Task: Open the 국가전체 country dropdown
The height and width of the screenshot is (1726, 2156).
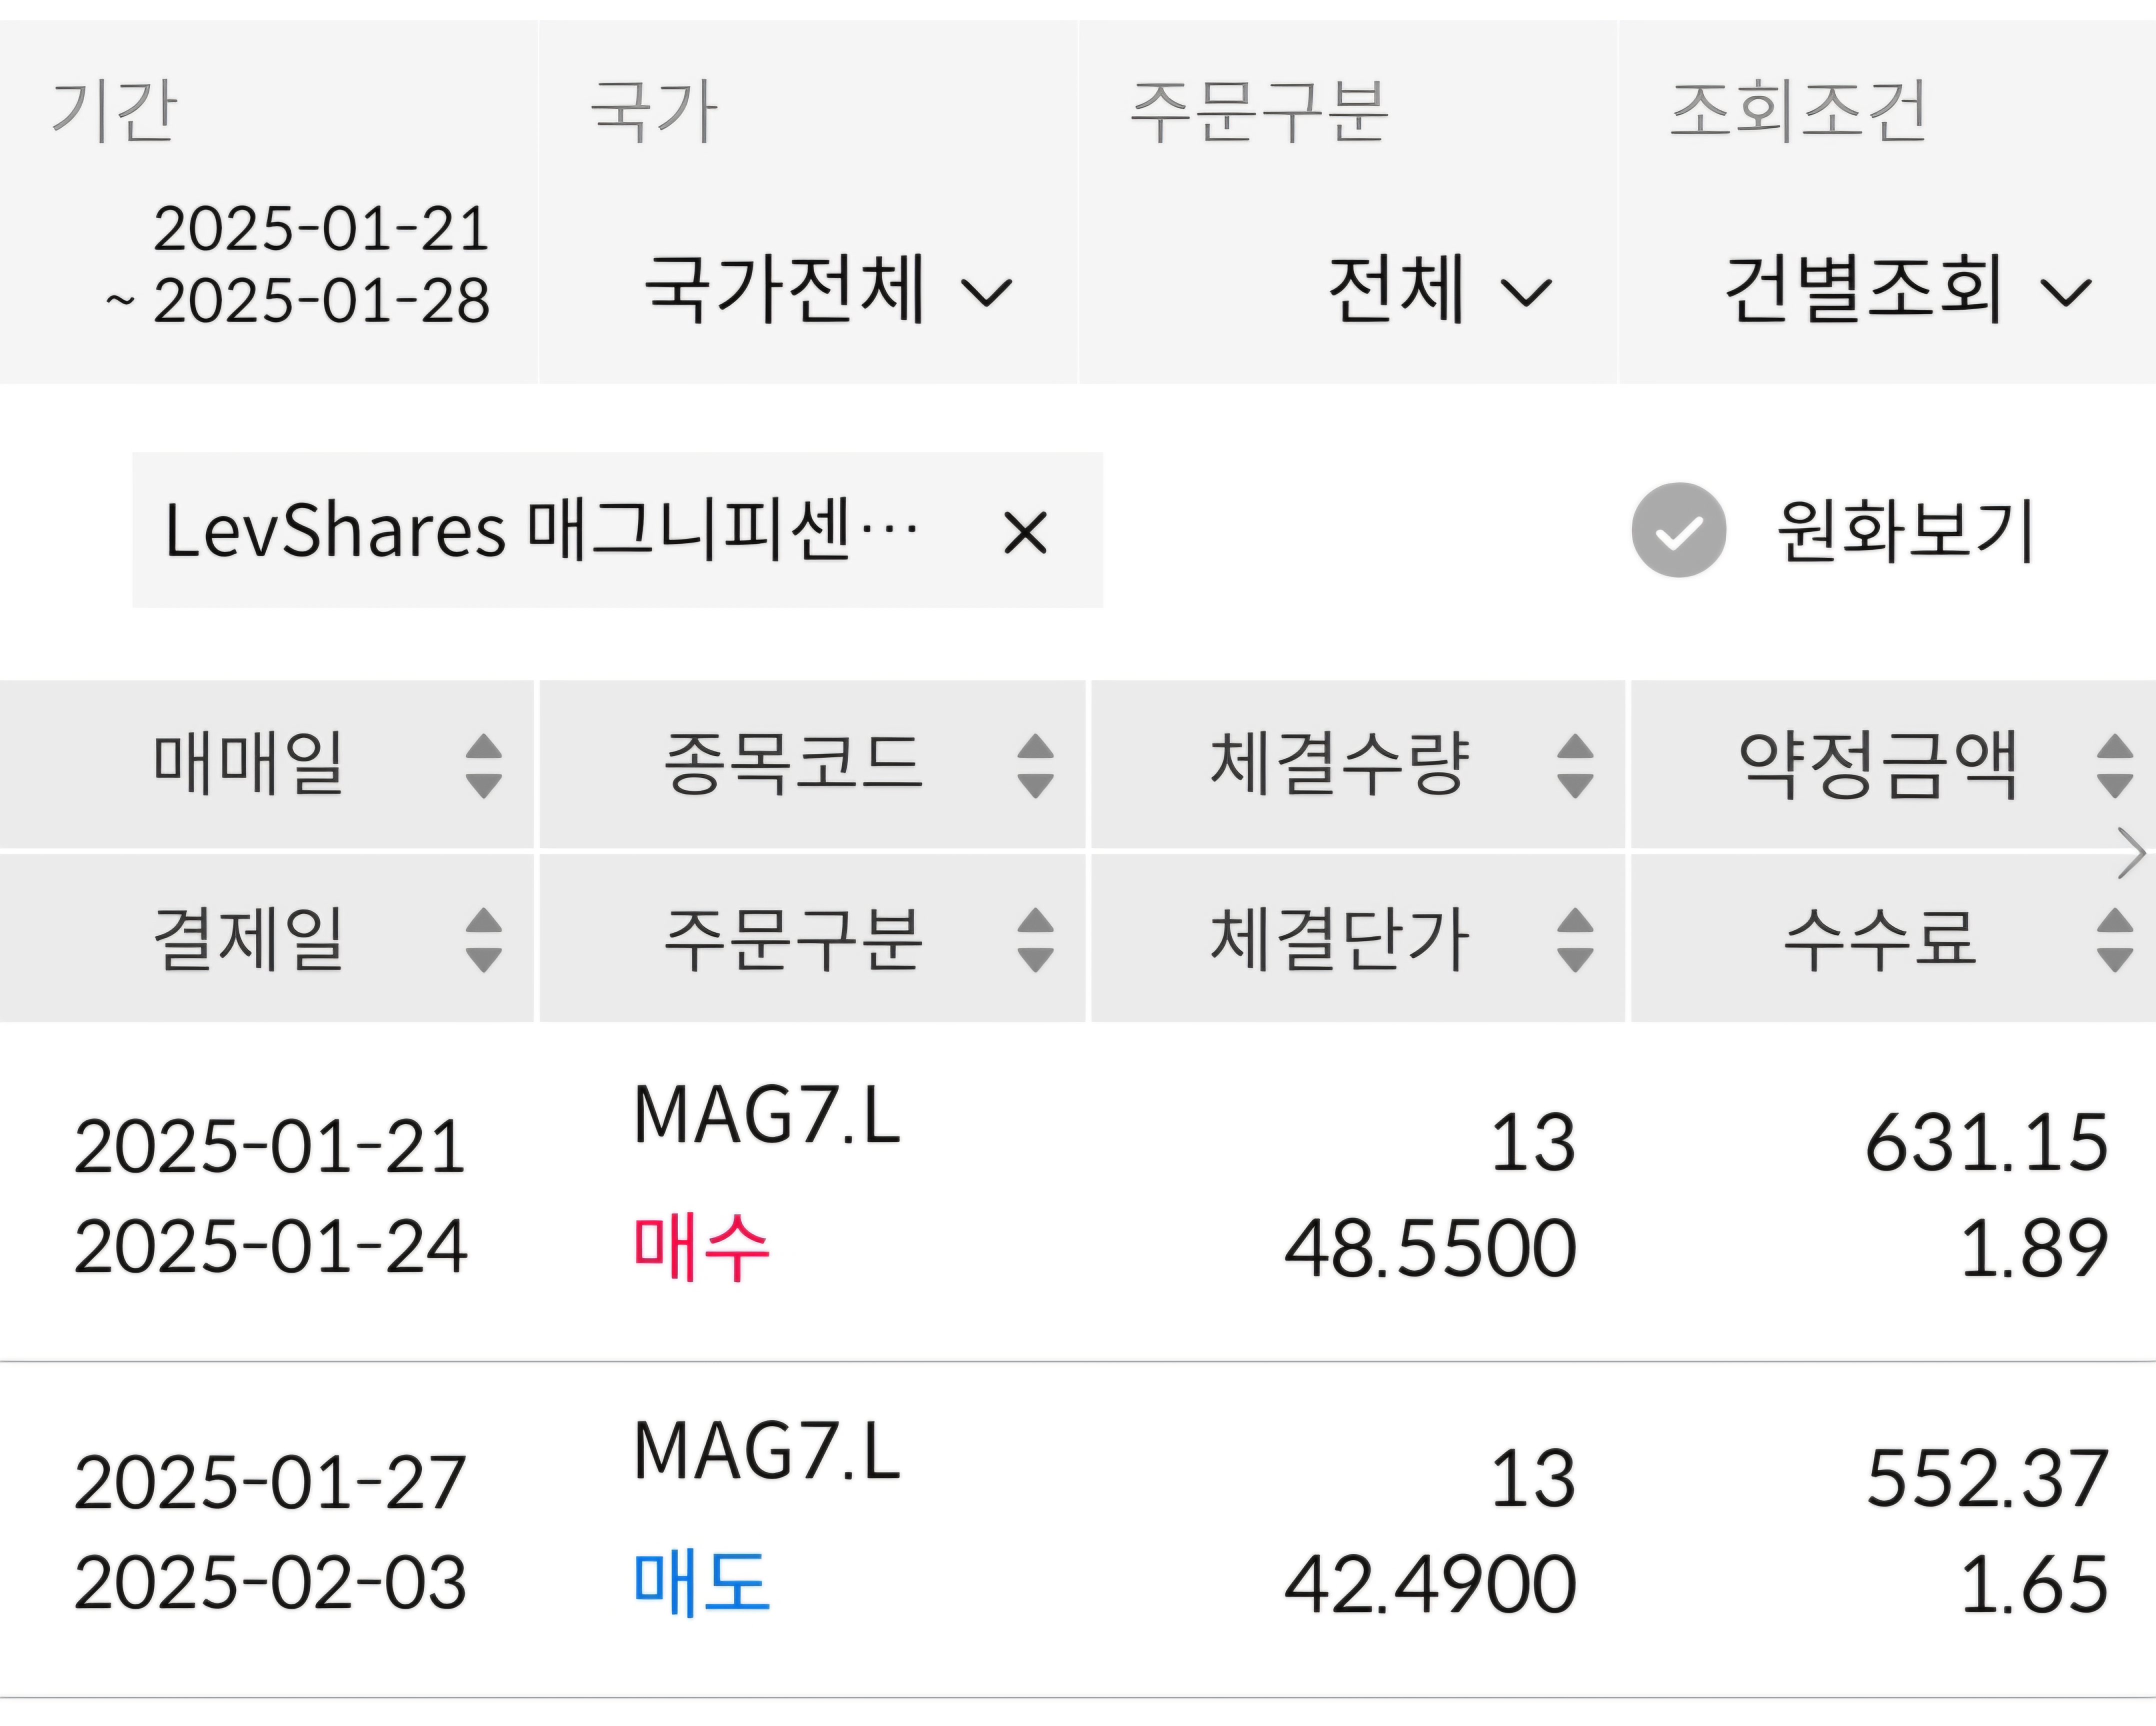Action: [828, 291]
